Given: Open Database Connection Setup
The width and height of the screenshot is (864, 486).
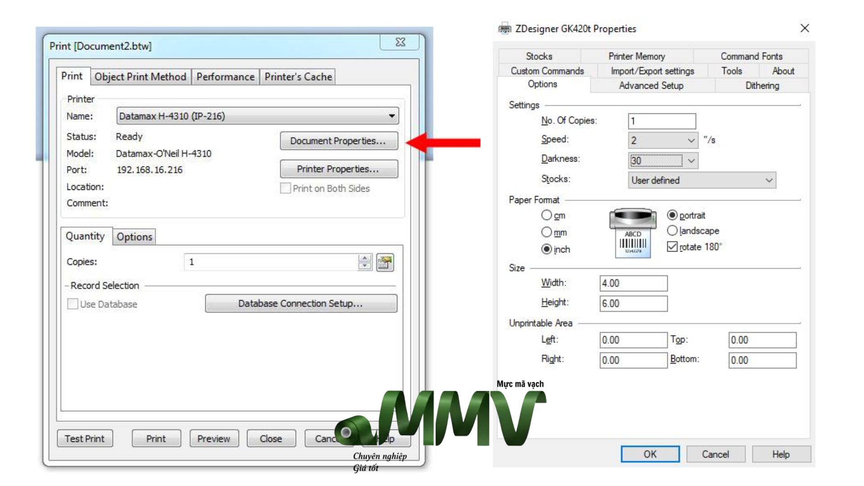Looking at the screenshot, I should point(301,303).
